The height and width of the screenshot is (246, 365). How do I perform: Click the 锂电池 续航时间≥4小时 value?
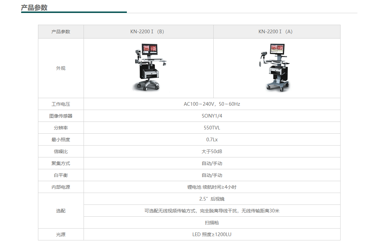point(212,187)
